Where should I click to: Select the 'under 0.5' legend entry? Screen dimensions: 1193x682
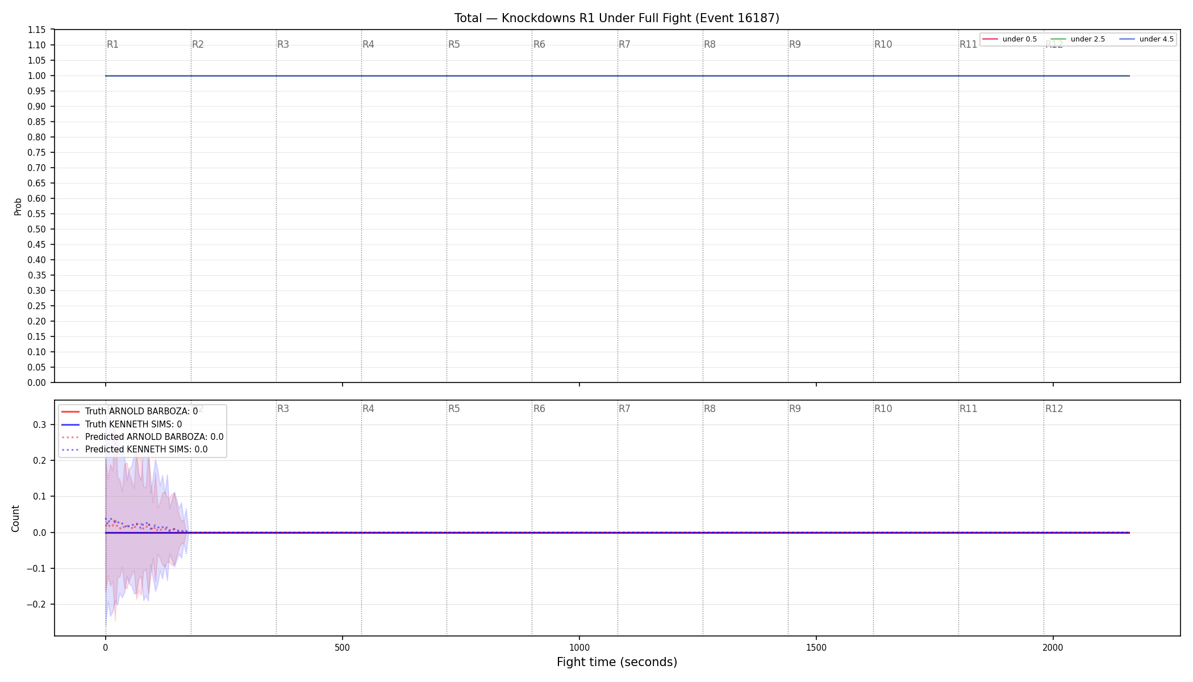point(1010,39)
